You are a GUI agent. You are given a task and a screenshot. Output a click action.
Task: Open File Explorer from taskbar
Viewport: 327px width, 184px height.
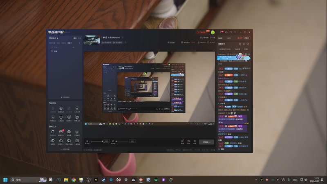pyautogui.click(x=66, y=180)
